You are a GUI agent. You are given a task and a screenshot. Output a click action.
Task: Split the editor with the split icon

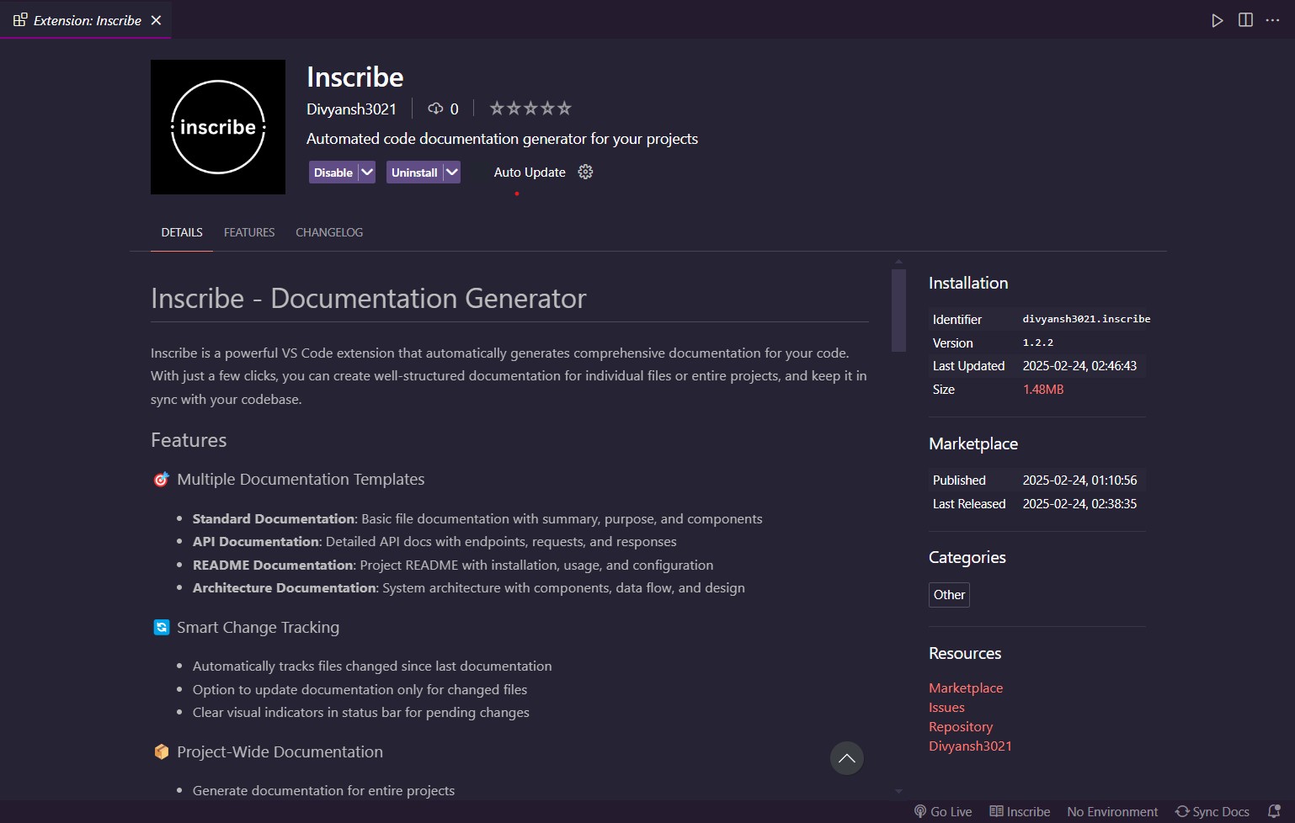tap(1245, 20)
